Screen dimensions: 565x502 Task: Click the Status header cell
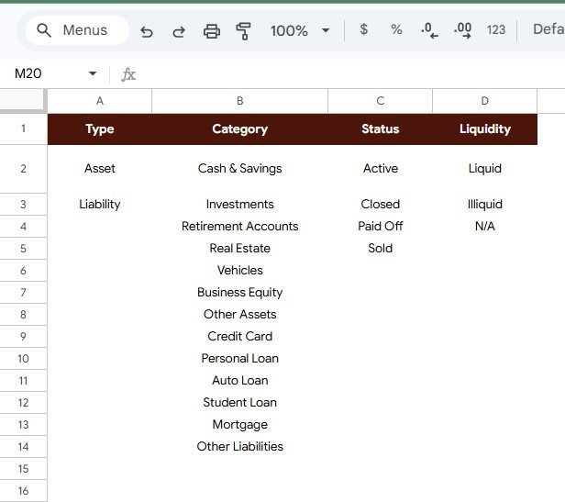tap(380, 129)
